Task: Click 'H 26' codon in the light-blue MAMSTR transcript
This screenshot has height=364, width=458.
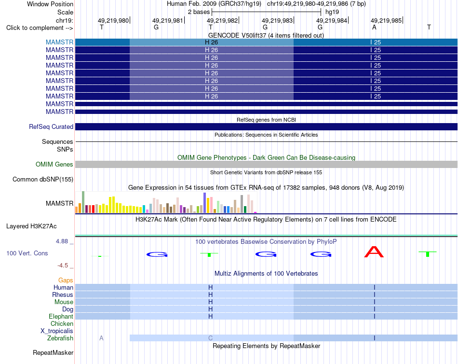Action: (x=212, y=42)
